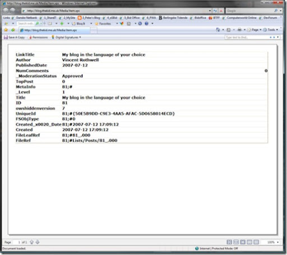This screenshot has height=255, width=287.
Task: Open the search provider dropdown arrow
Action: tap(280, 11)
